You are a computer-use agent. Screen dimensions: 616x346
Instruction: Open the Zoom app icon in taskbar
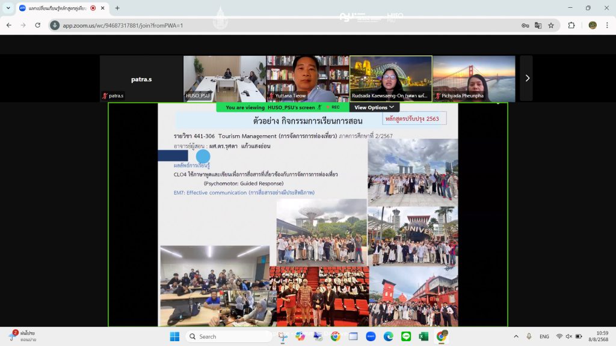[x=371, y=336]
